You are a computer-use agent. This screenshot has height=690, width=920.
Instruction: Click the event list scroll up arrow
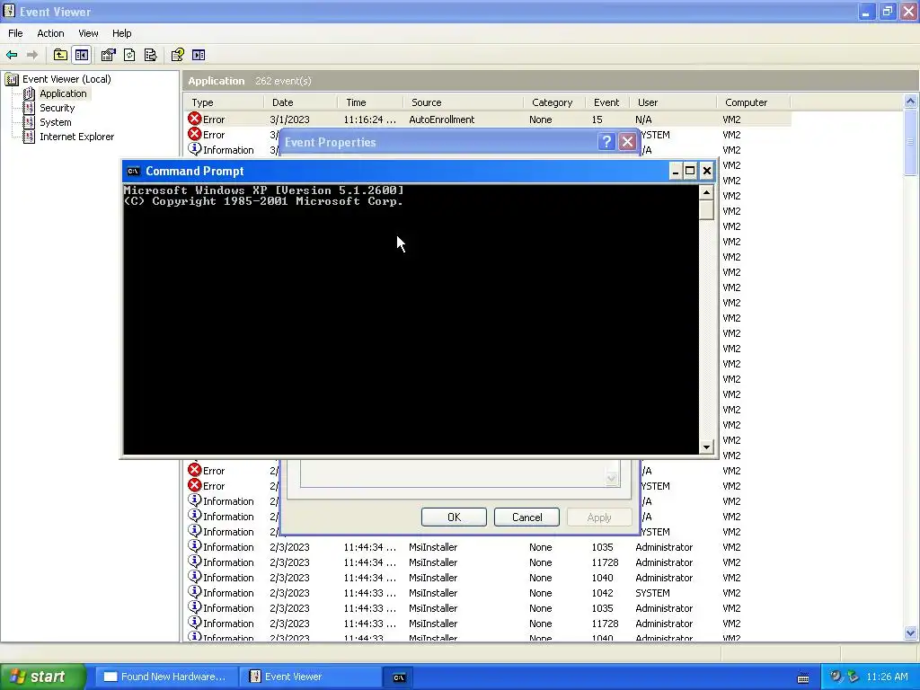tap(910, 102)
